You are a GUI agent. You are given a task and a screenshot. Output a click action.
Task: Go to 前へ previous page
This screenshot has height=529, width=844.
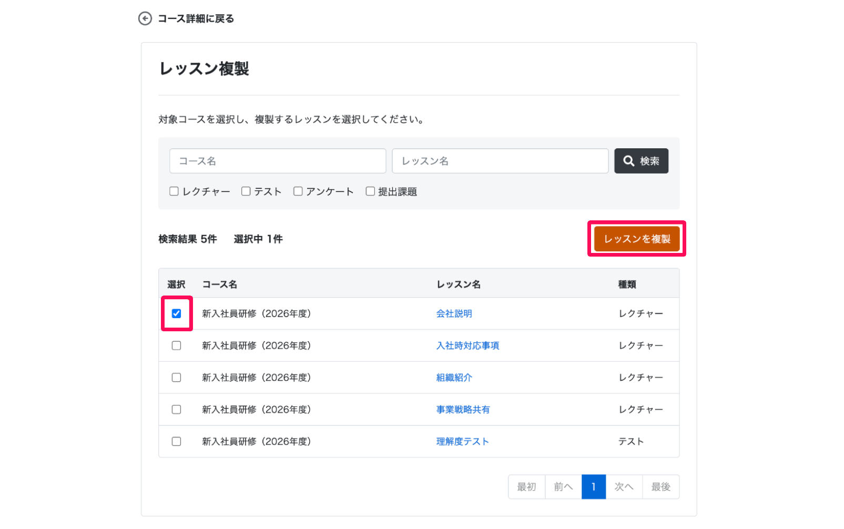click(x=563, y=487)
